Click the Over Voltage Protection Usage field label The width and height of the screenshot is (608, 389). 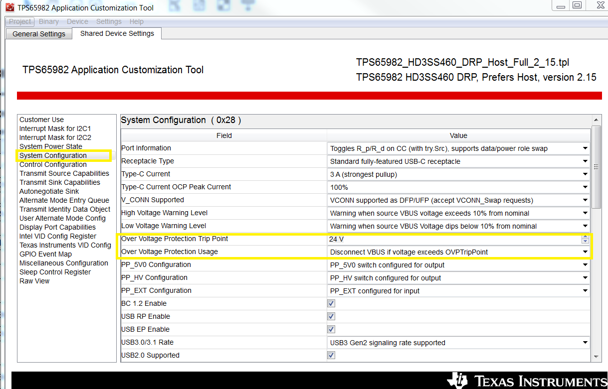coord(170,252)
